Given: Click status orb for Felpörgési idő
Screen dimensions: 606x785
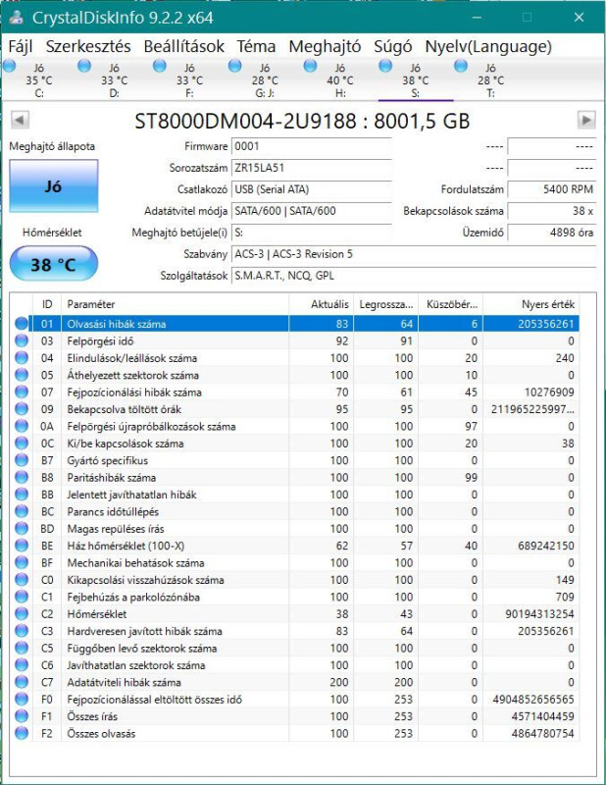Looking at the screenshot, I should (21, 340).
